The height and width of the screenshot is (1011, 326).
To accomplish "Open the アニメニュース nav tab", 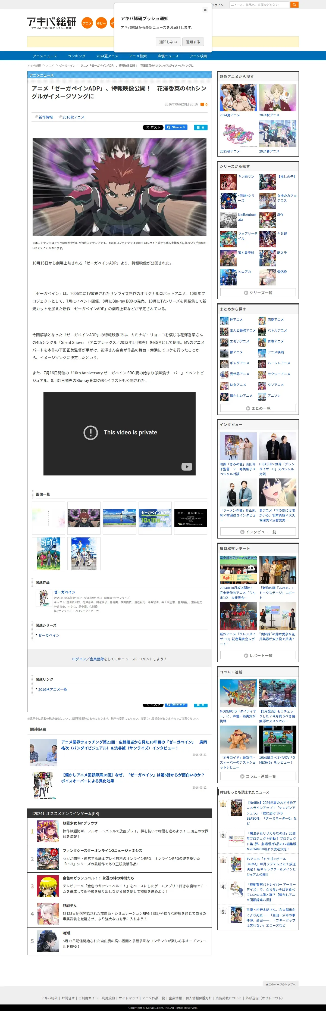I will (45, 56).
